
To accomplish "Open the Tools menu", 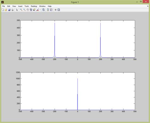I will pos(27,6).
